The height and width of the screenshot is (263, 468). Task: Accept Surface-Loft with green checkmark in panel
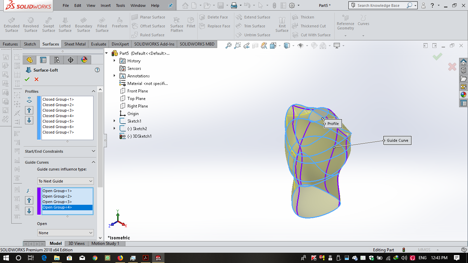27,79
